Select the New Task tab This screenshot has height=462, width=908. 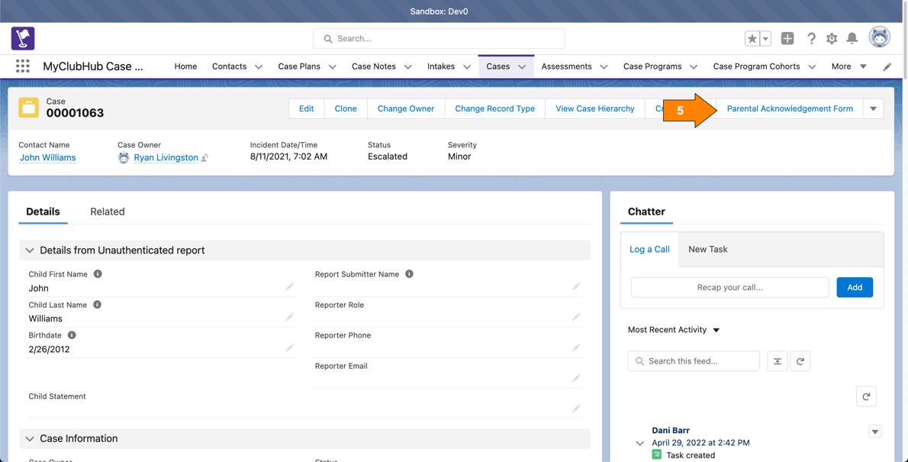click(707, 249)
